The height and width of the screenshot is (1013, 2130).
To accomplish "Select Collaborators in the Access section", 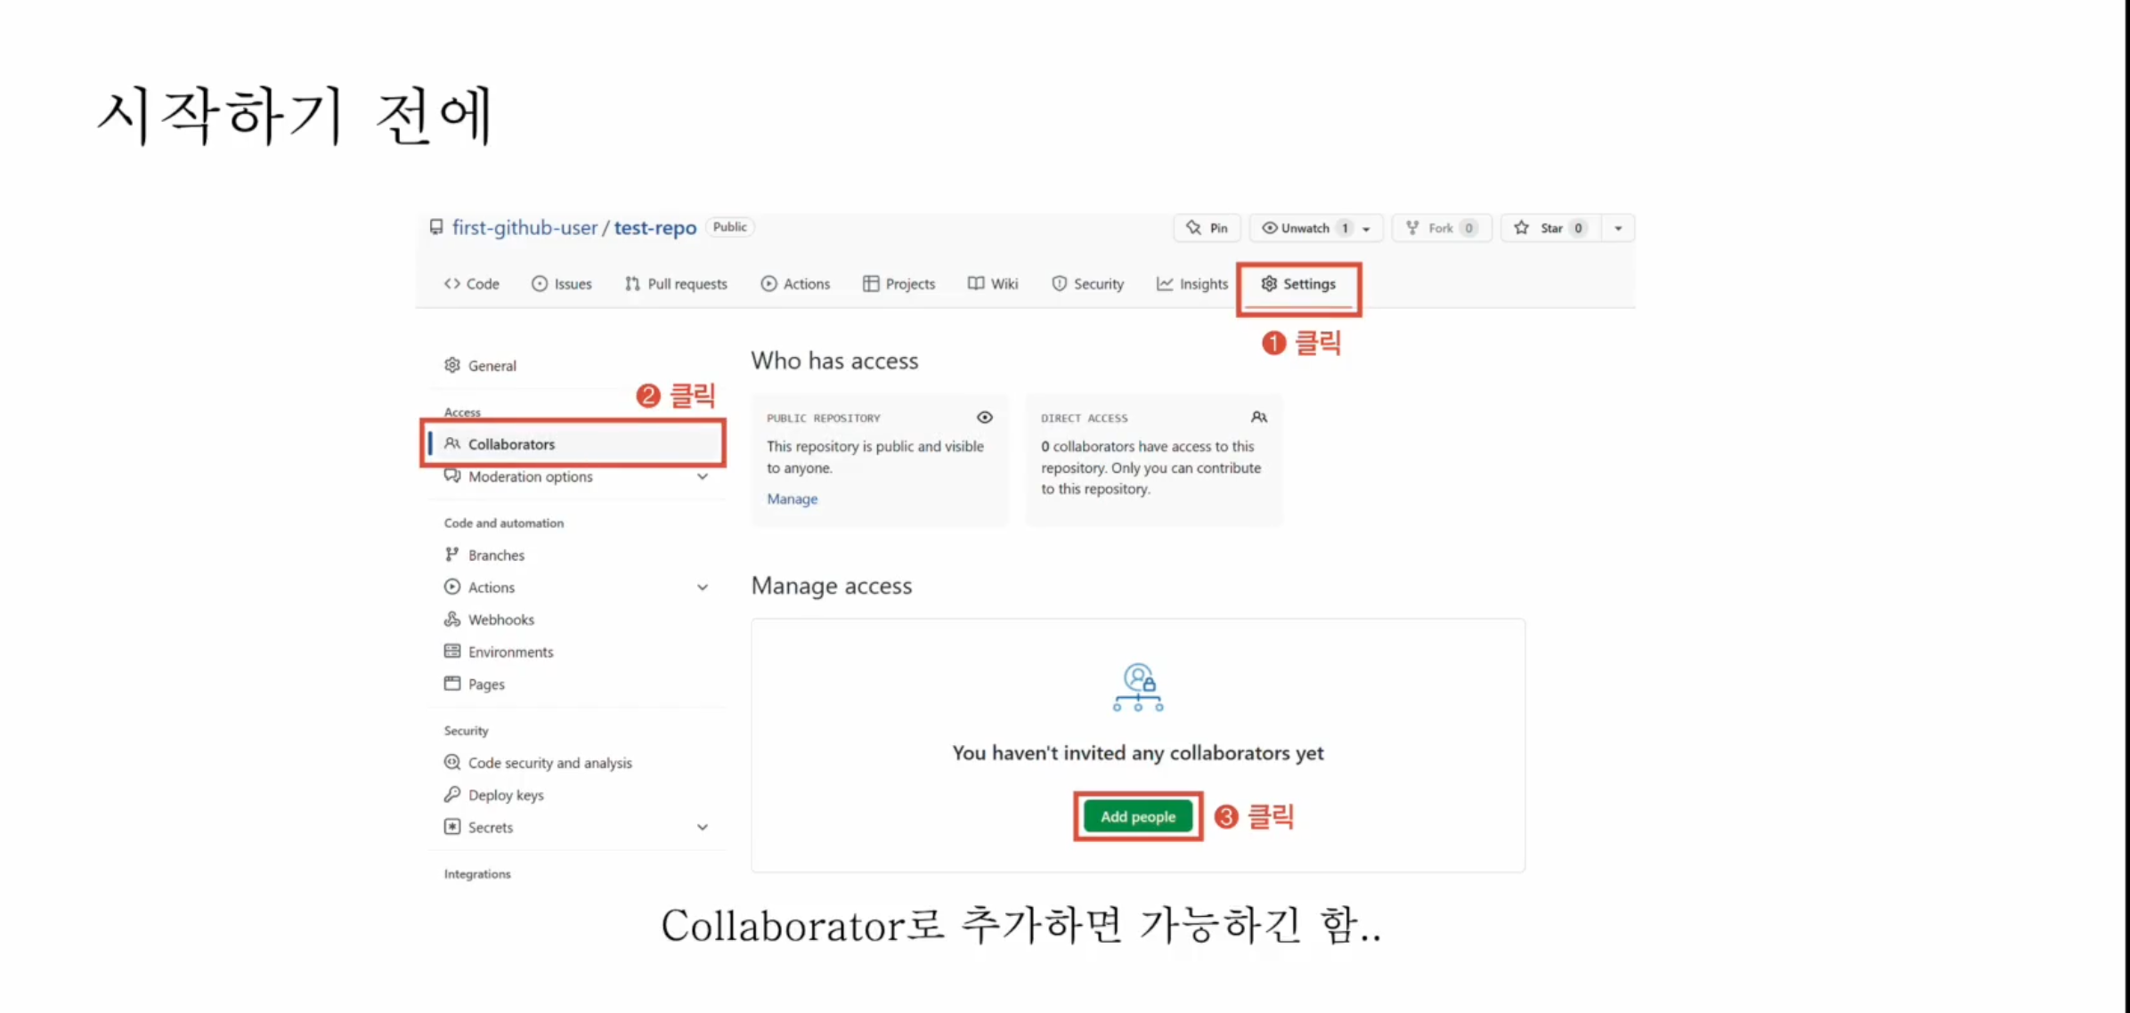I will (x=511, y=444).
